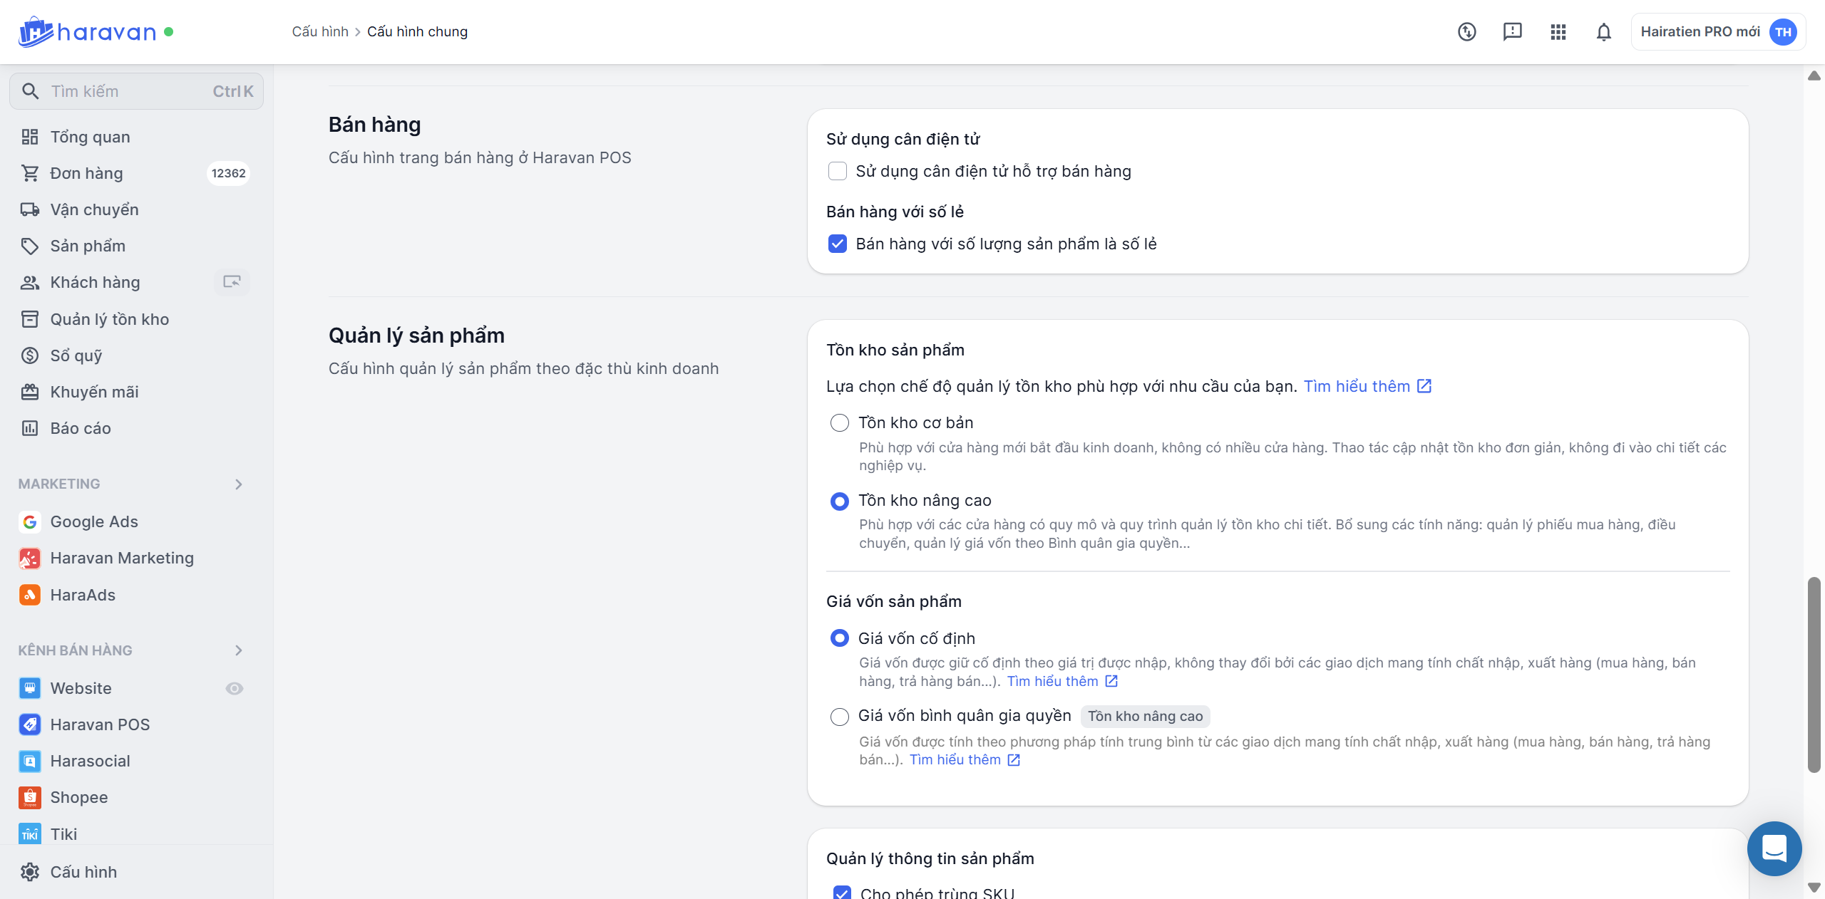Expand the KÊNH BÁN HÀNG section chevron
Screen dimensions: 1825x899
point(239,650)
